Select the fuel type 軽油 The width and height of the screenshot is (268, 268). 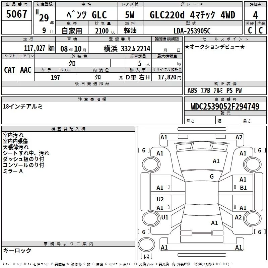pos(130,30)
